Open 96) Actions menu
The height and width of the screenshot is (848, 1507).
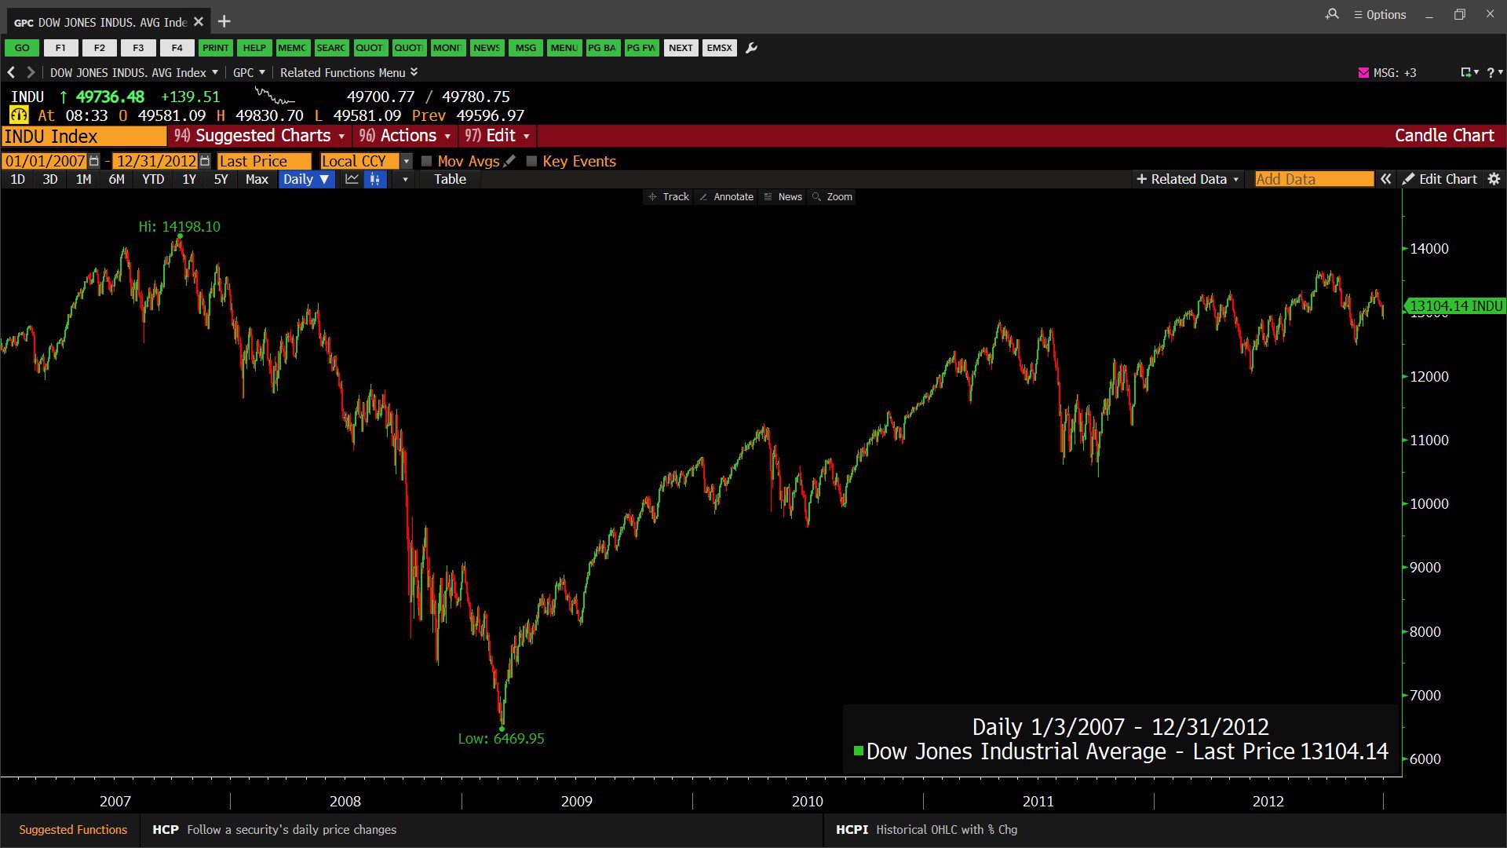(405, 136)
